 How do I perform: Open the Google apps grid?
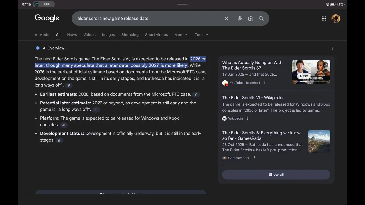pyautogui.click(x=324, y=19)
